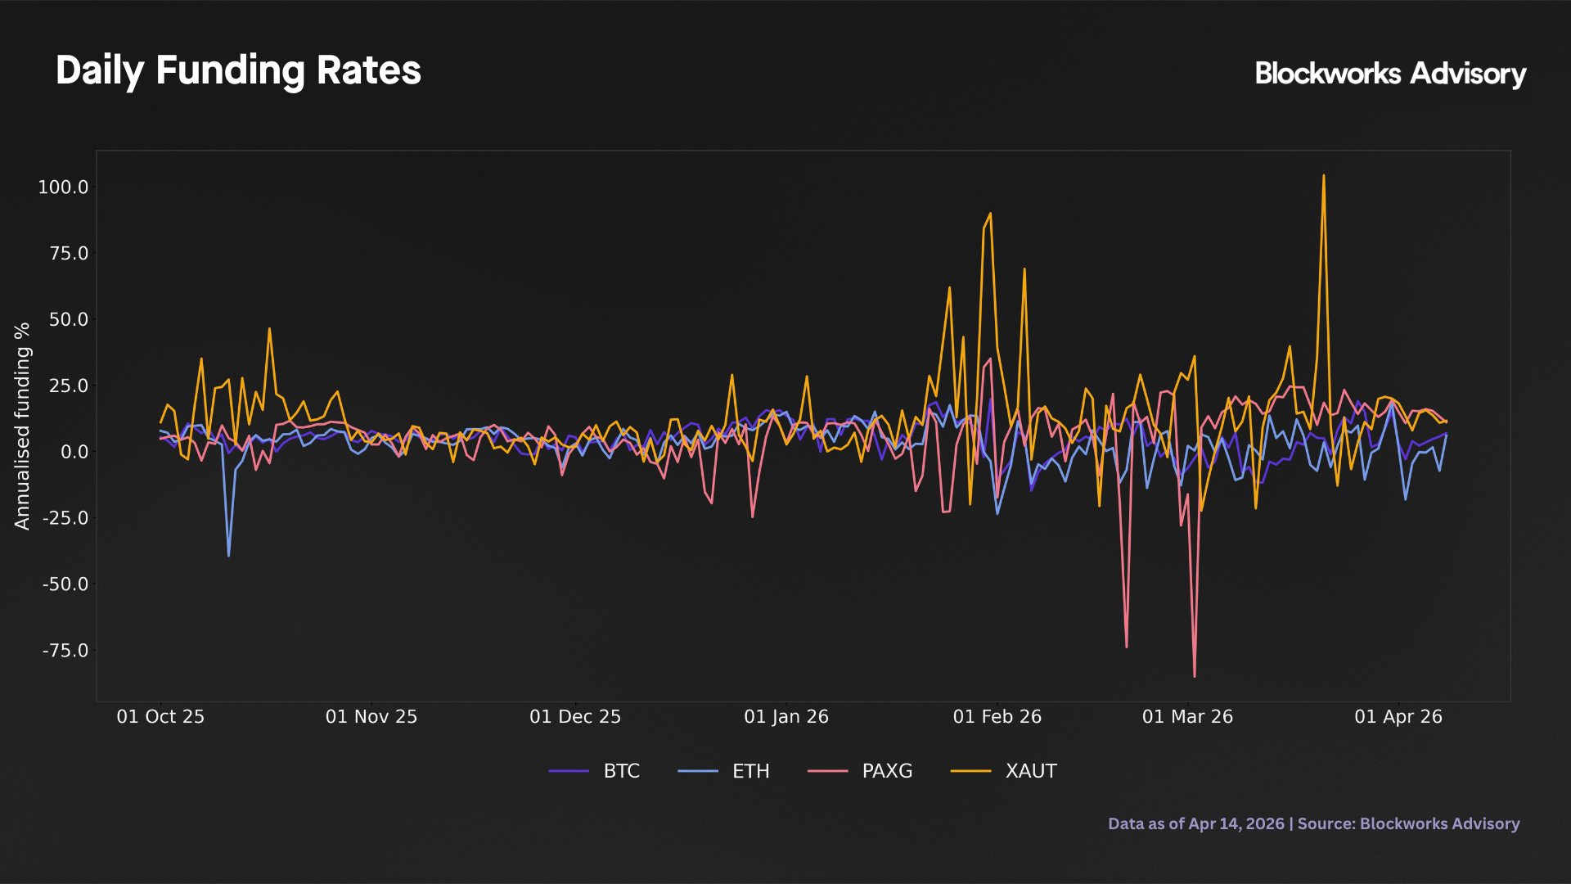The image size is (1571, 884).
Task: Click the 100.0 y-axis tick label
Action: (x=63, y=187)
